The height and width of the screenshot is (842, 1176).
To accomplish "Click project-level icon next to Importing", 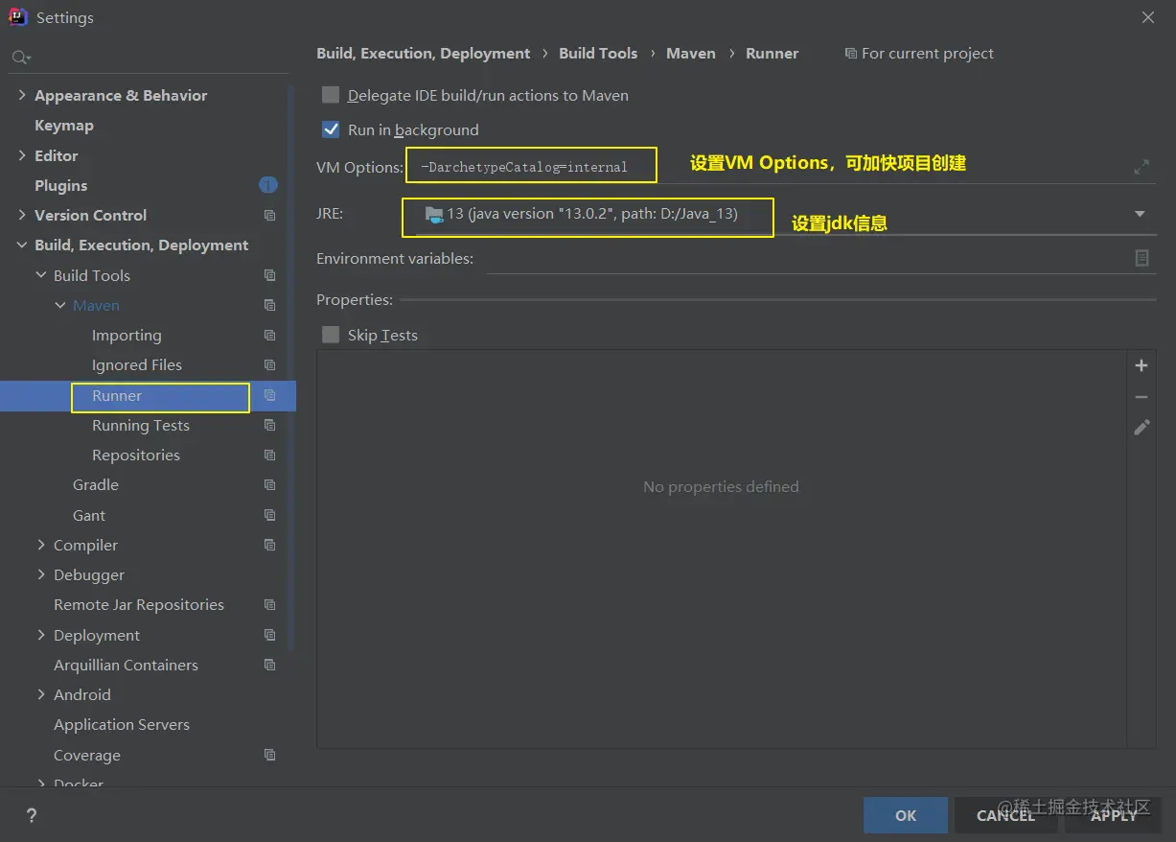I will click(x=269, y=336).
